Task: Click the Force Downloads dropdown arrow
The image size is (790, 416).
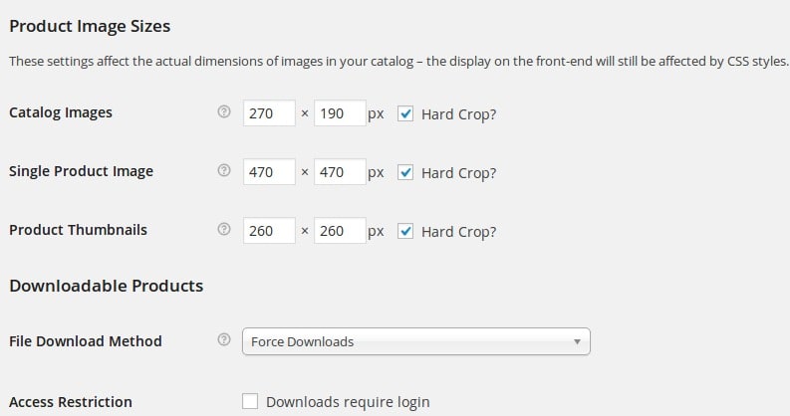Action: [577, 341]
